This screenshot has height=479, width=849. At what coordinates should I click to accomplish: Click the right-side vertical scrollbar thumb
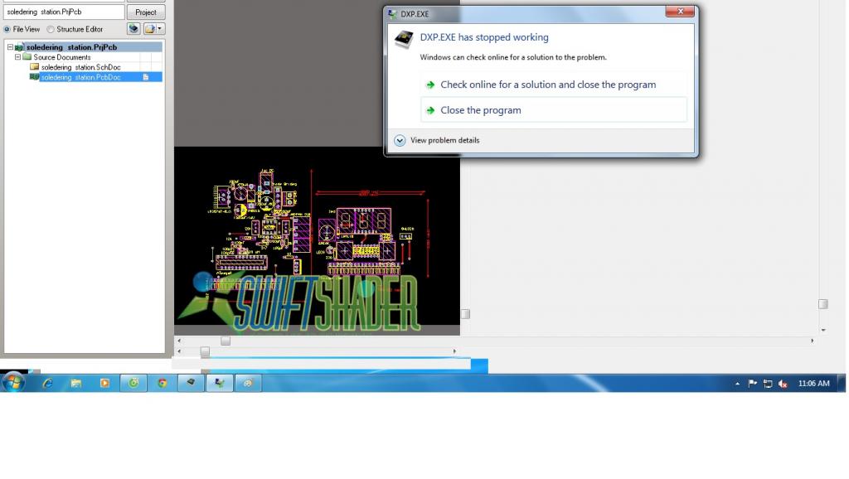tap(823, 304)
